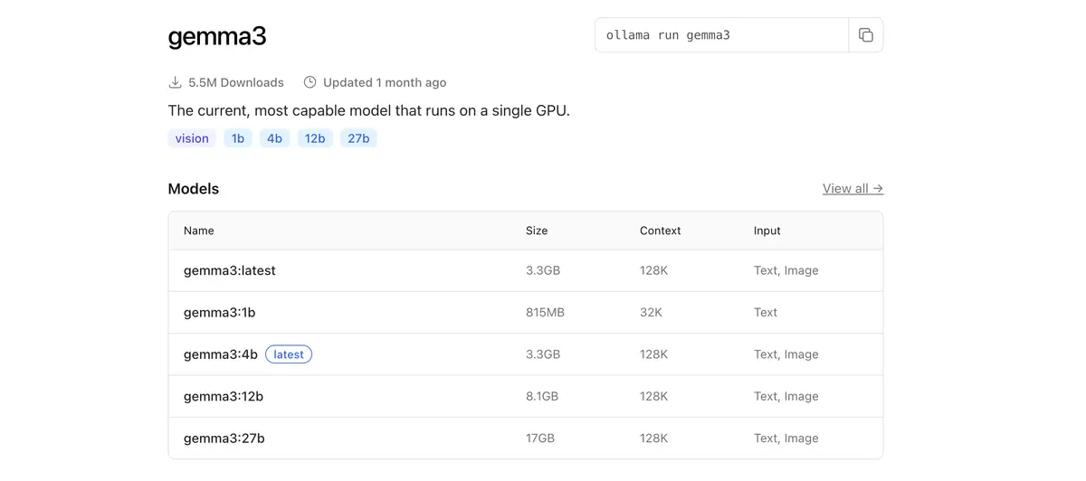Click the Name column header
Screen dimensions: 1086x481
tap(199, 231)
